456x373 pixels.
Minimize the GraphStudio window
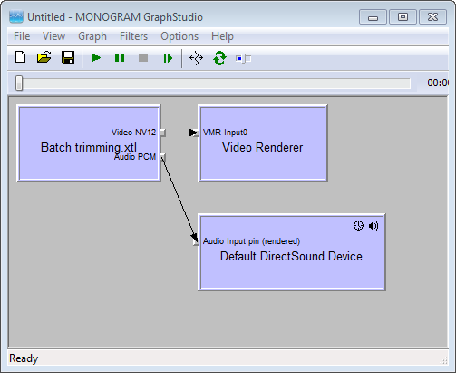[373, 17]
